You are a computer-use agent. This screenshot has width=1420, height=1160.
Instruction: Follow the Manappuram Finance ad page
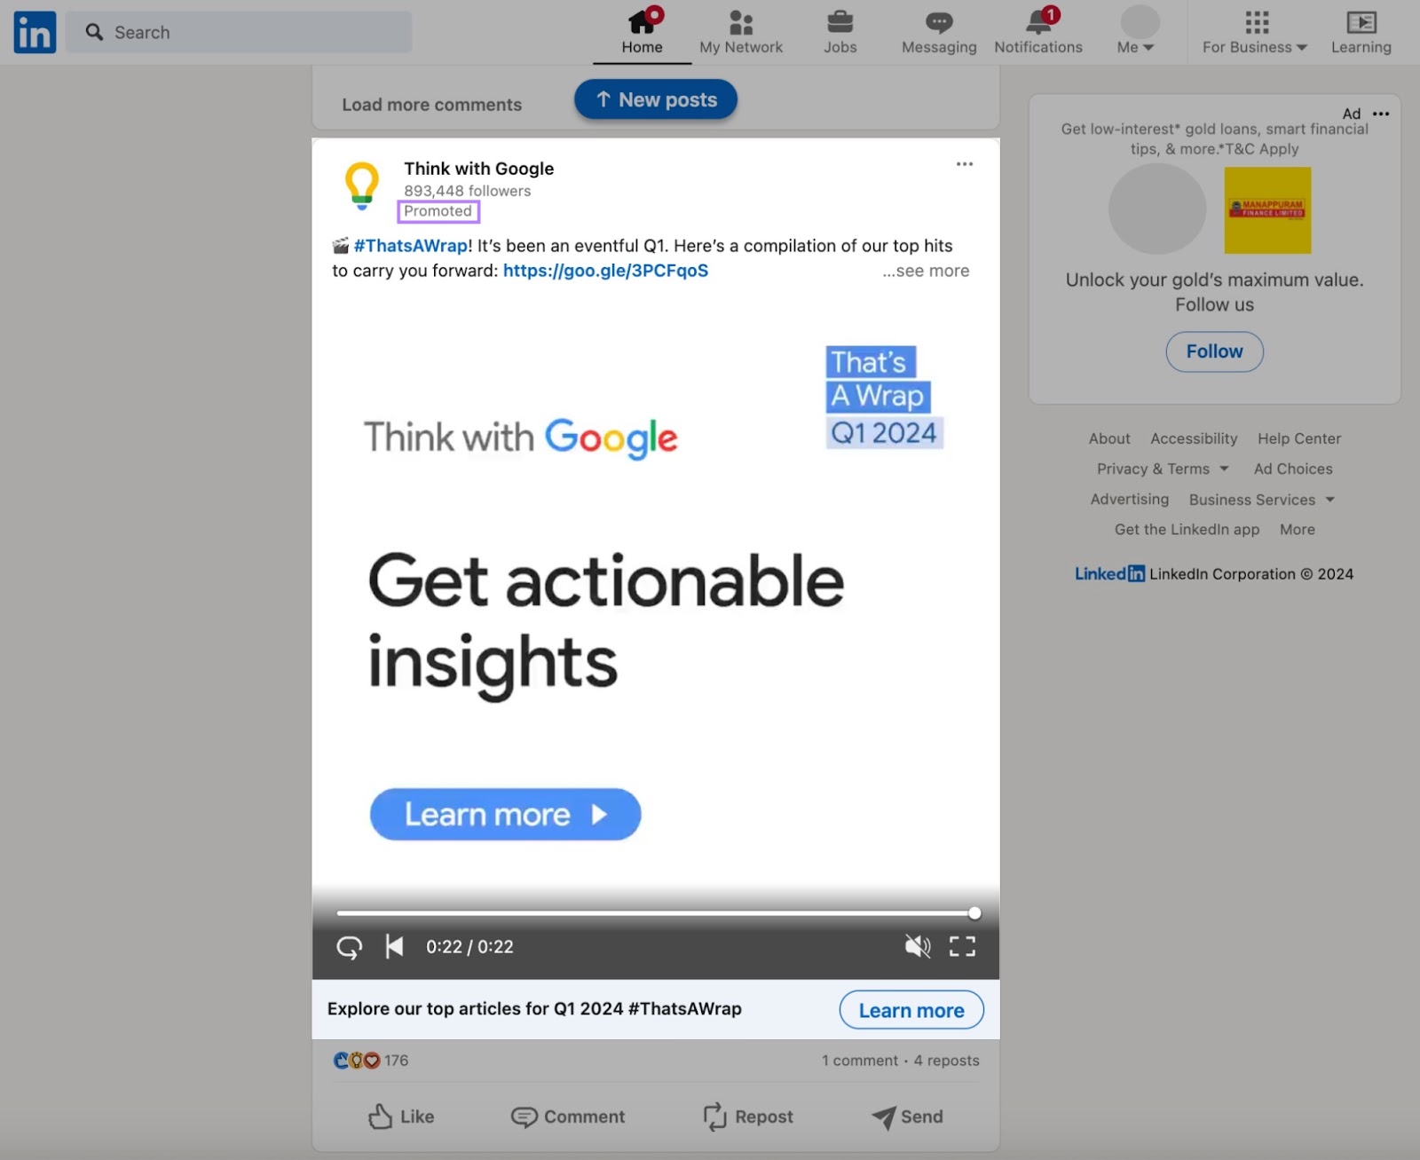[1213, 351]
